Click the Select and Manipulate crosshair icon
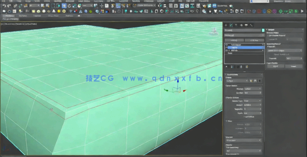 (101, 6)
